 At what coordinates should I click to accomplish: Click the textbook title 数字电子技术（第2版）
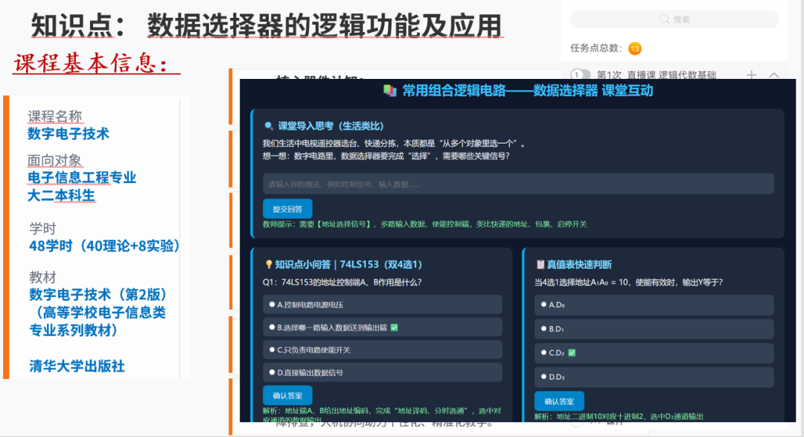tap(98, 294)
